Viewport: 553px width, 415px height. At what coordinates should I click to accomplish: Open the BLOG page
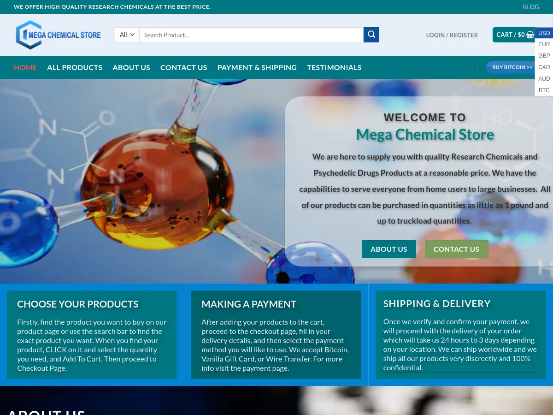click(x=530, y=7)
